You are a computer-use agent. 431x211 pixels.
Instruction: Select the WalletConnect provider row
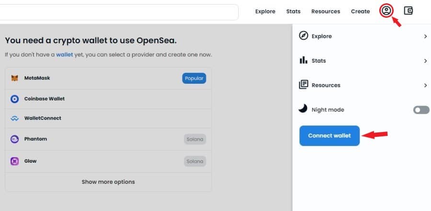pyautogui.click(x=108, y=118)
